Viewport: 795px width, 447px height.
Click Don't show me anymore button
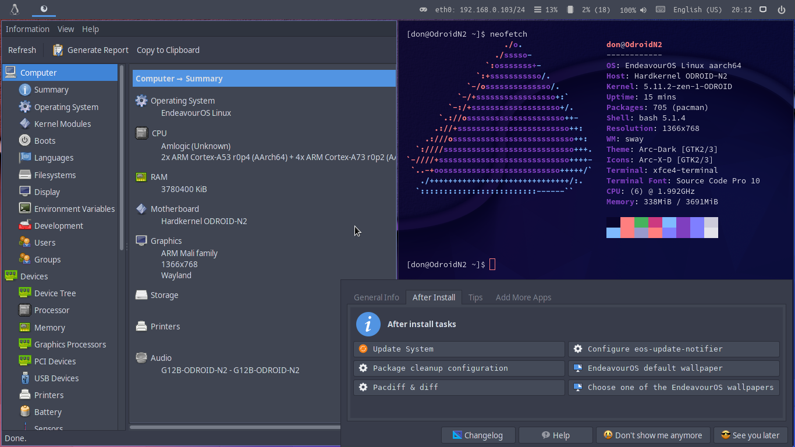pyautogui.click(x=653, y=435)
